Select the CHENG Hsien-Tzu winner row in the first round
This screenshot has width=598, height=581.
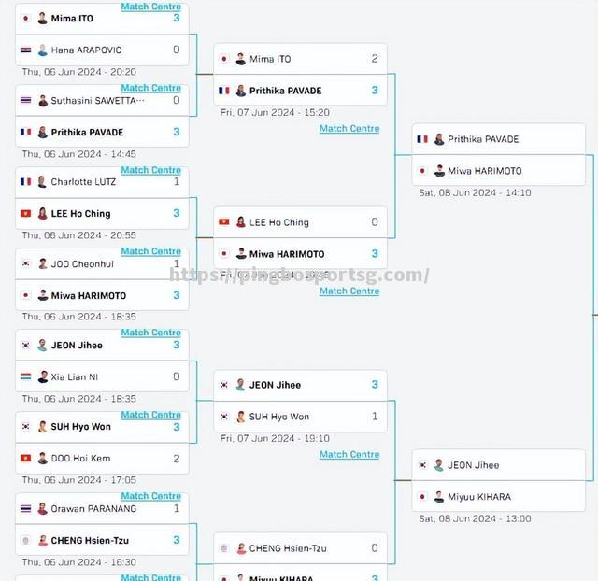click(102, 540)
